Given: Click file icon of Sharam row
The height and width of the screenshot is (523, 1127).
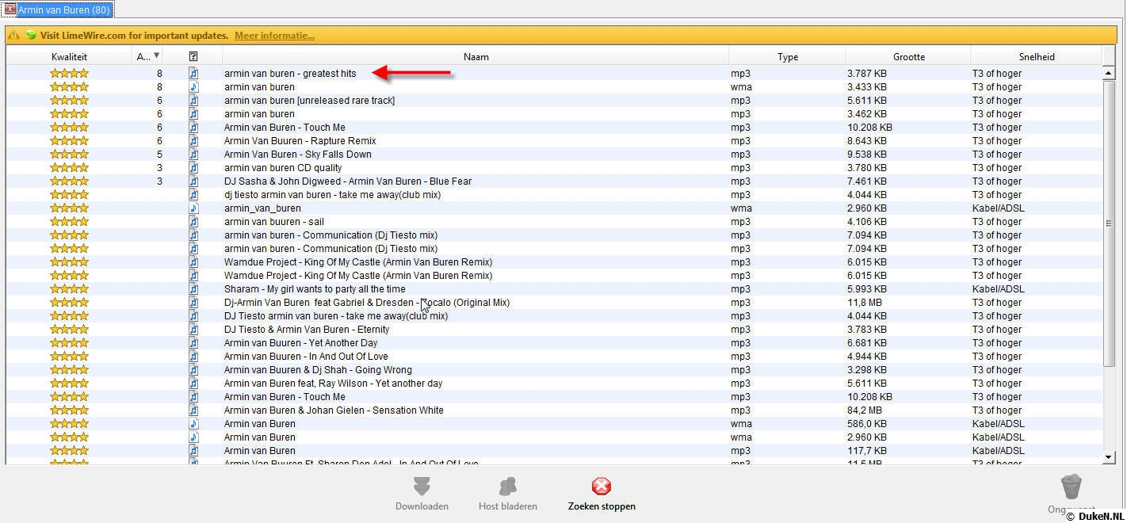Looking at the screenshot, I should [193, 288].
